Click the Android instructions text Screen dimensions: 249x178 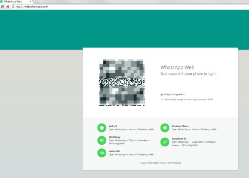131,129
